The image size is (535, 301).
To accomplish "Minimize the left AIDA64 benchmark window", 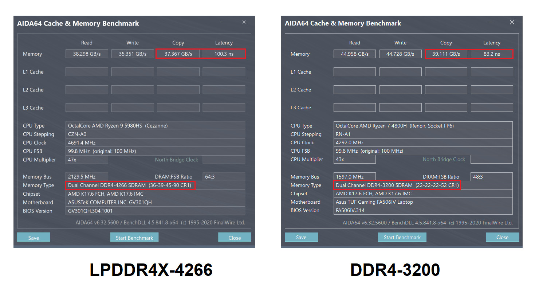I will (221, 22).
